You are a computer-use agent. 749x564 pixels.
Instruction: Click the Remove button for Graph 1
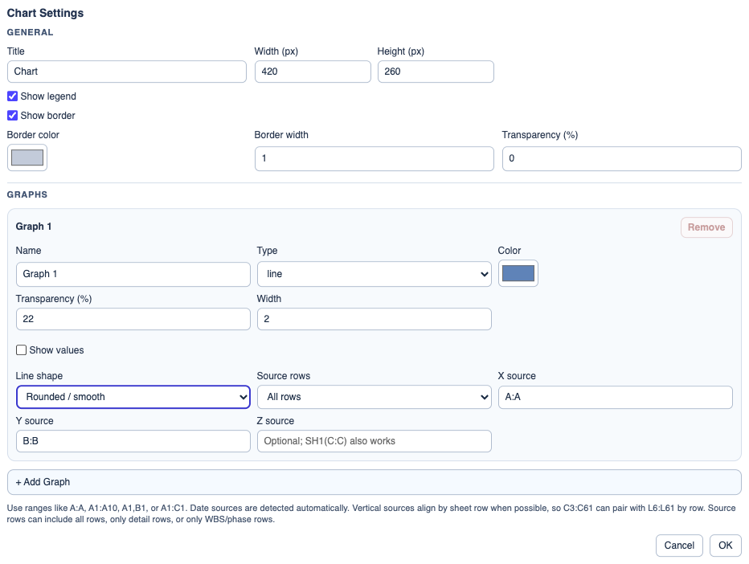[x=706, y=227]
